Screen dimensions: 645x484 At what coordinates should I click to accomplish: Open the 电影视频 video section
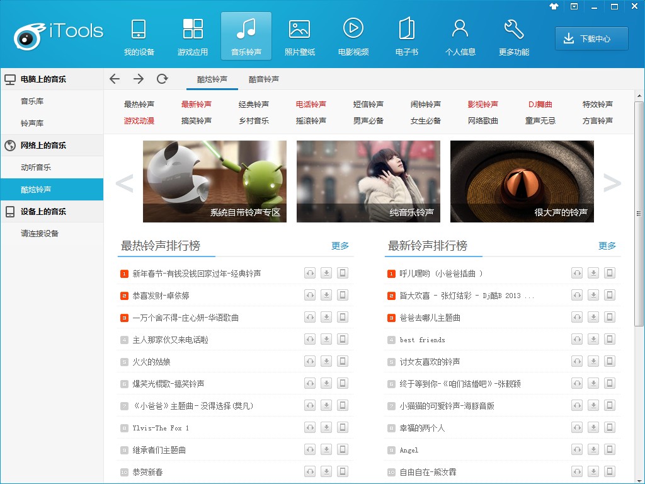point(353,37)
